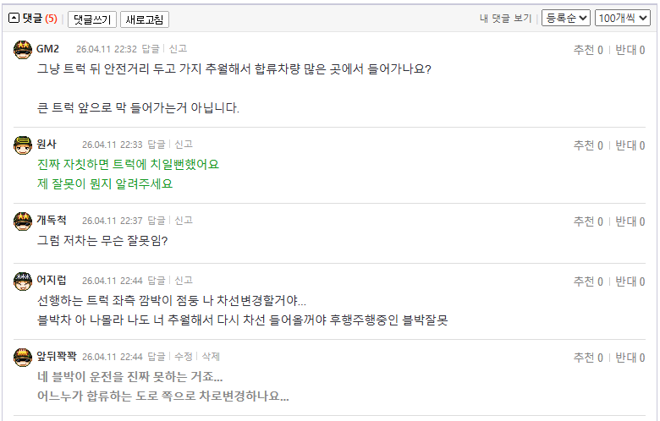Open the 100개씩 per-page dropdown
The width and height of the screenshot is (660, 421).
[x=622, y=18]
